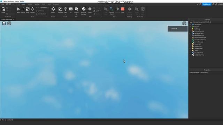This screenshot has width=223, height=125.
Task: Open the Lock dropdown arrow
Action: point(100,11)
